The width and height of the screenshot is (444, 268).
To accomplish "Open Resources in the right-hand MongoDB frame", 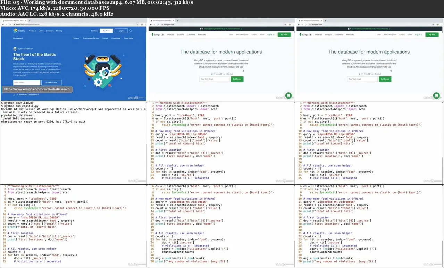I will point(350,35).
